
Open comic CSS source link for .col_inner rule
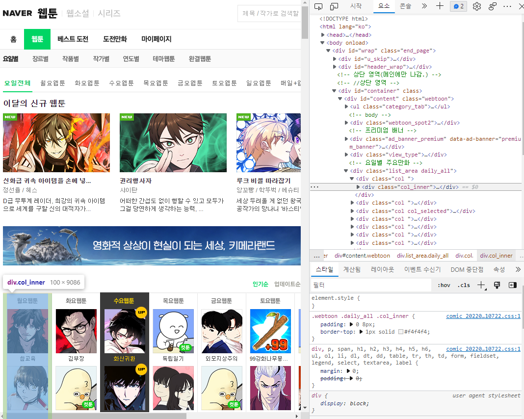tap(483, 316)
